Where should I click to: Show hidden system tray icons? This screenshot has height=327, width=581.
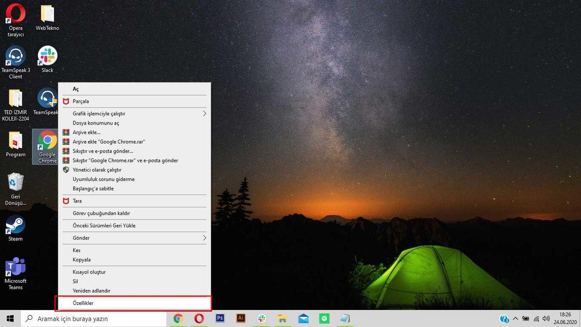tap(515, 318)
